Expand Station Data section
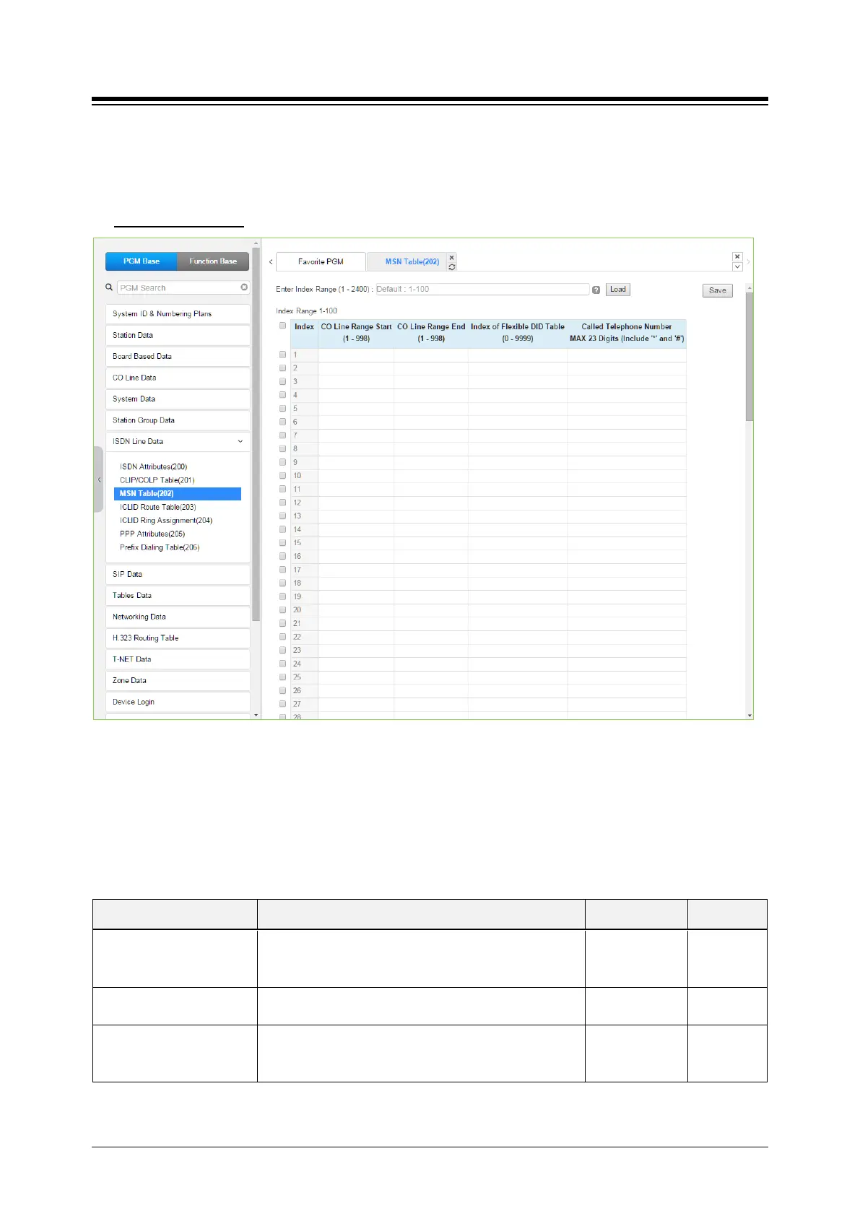860x1216 pixels. (x=178, y=335)
